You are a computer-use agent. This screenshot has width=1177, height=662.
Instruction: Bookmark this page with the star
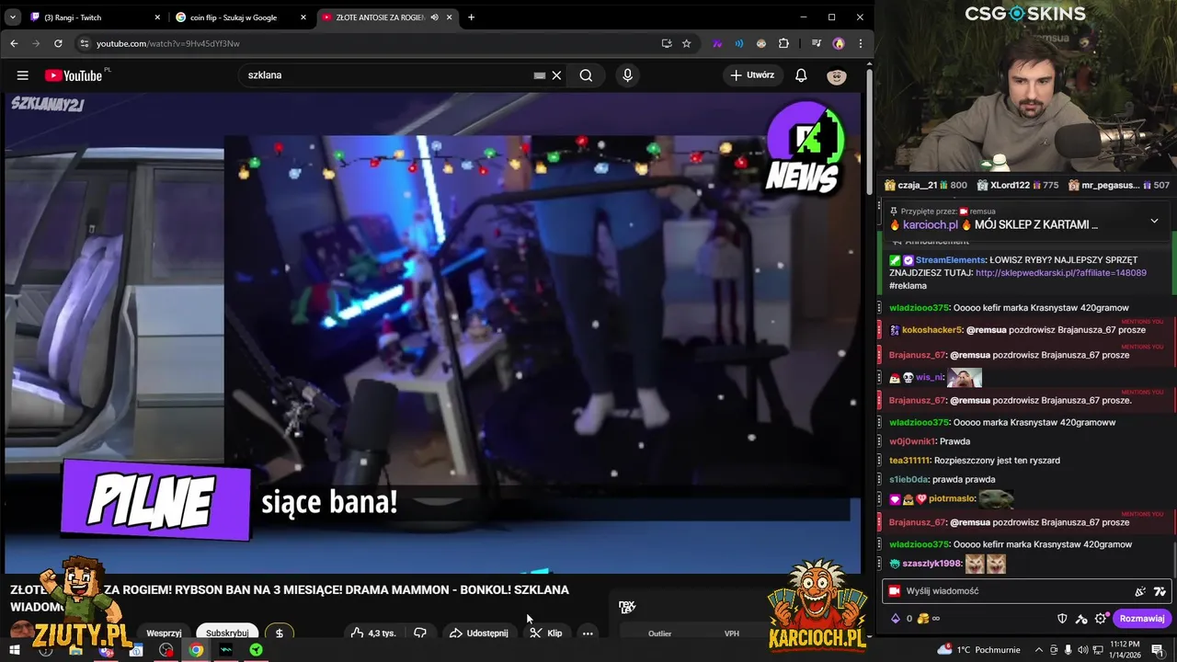686,43
